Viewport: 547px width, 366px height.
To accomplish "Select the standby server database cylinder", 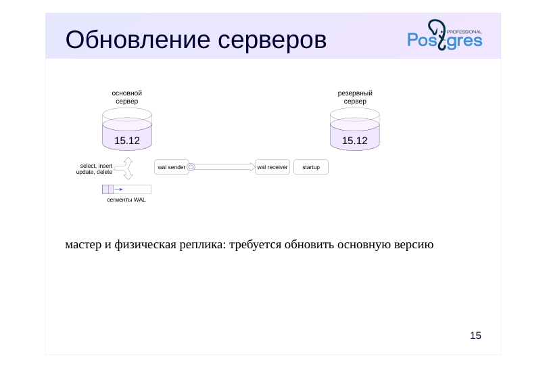I will 355,129.
